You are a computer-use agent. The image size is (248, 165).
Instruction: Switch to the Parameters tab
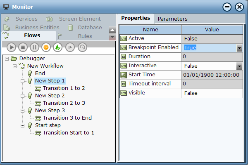(172, 19)
